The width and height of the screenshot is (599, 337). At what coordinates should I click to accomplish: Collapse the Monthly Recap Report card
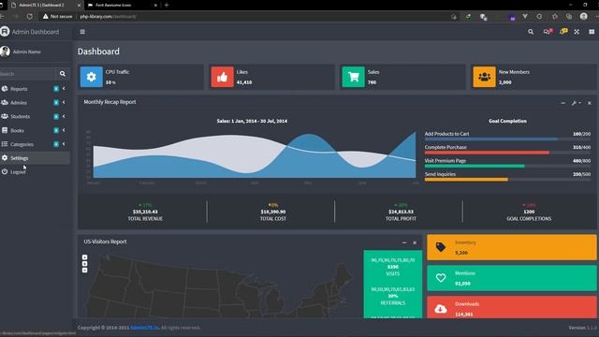[x=563, y=103]
